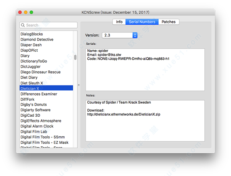Screen dimensions: 231x176
Task: Select DiapOPict list row
Action: [46, 50]
